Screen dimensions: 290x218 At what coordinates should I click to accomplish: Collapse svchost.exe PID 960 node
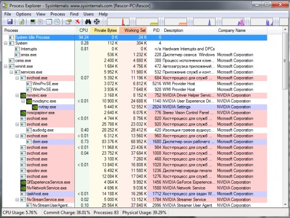tap(17, 136)
